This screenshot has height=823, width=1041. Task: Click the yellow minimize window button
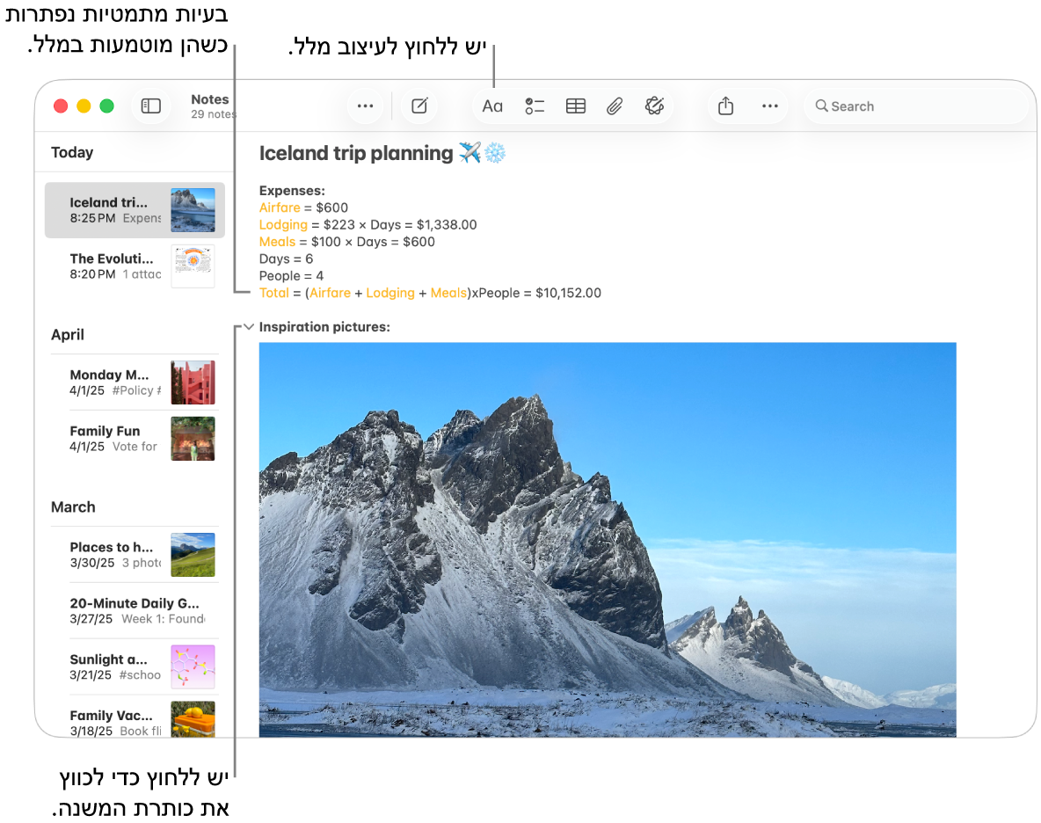click(84, 106)
